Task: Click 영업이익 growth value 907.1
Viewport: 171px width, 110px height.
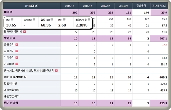Action: tap(163, 38)
